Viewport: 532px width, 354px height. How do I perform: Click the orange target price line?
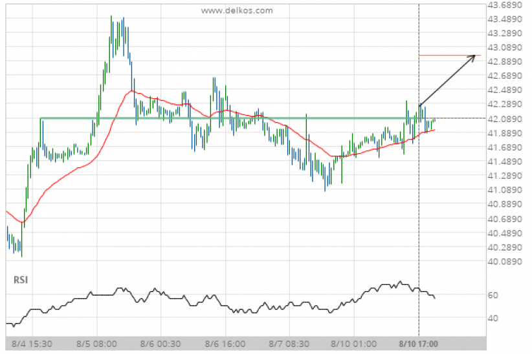pyautogui.click(x=450, y=55)
